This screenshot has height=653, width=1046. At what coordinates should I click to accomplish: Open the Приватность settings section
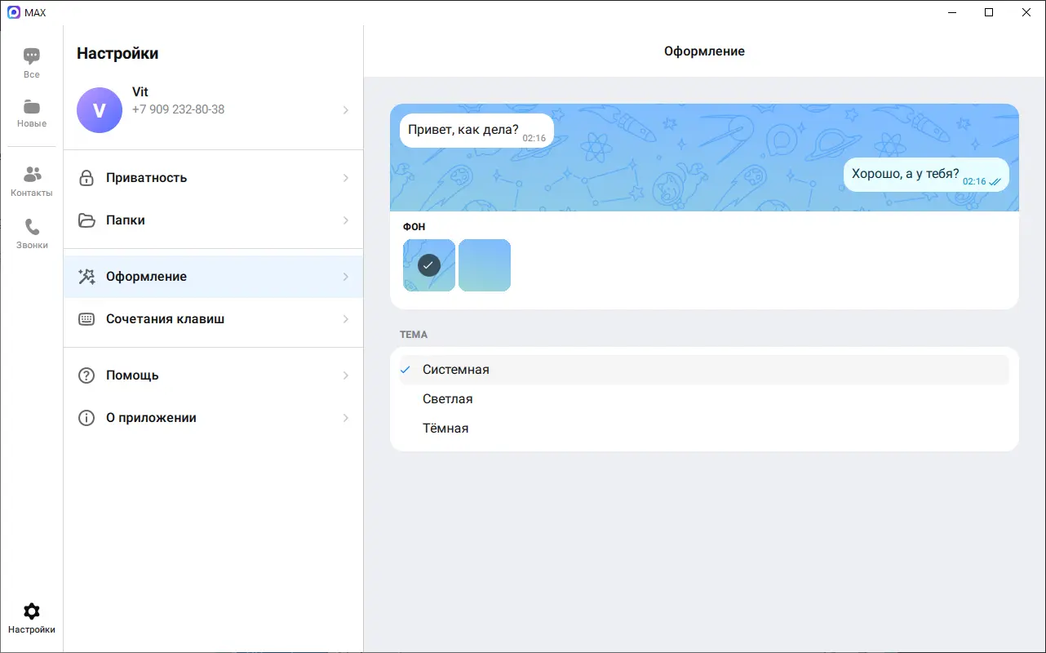[x=214, y=178]
